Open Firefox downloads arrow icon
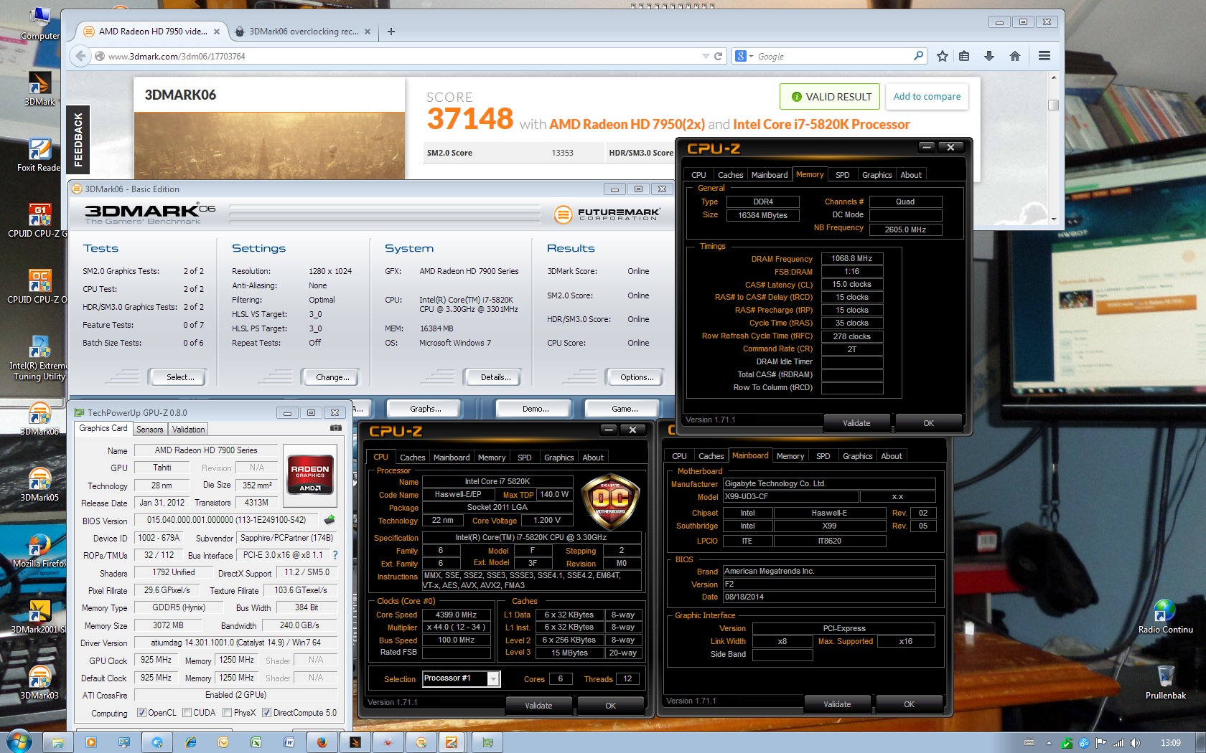Viewport: 1206px width, 753px height. click(x=989, y=56)
